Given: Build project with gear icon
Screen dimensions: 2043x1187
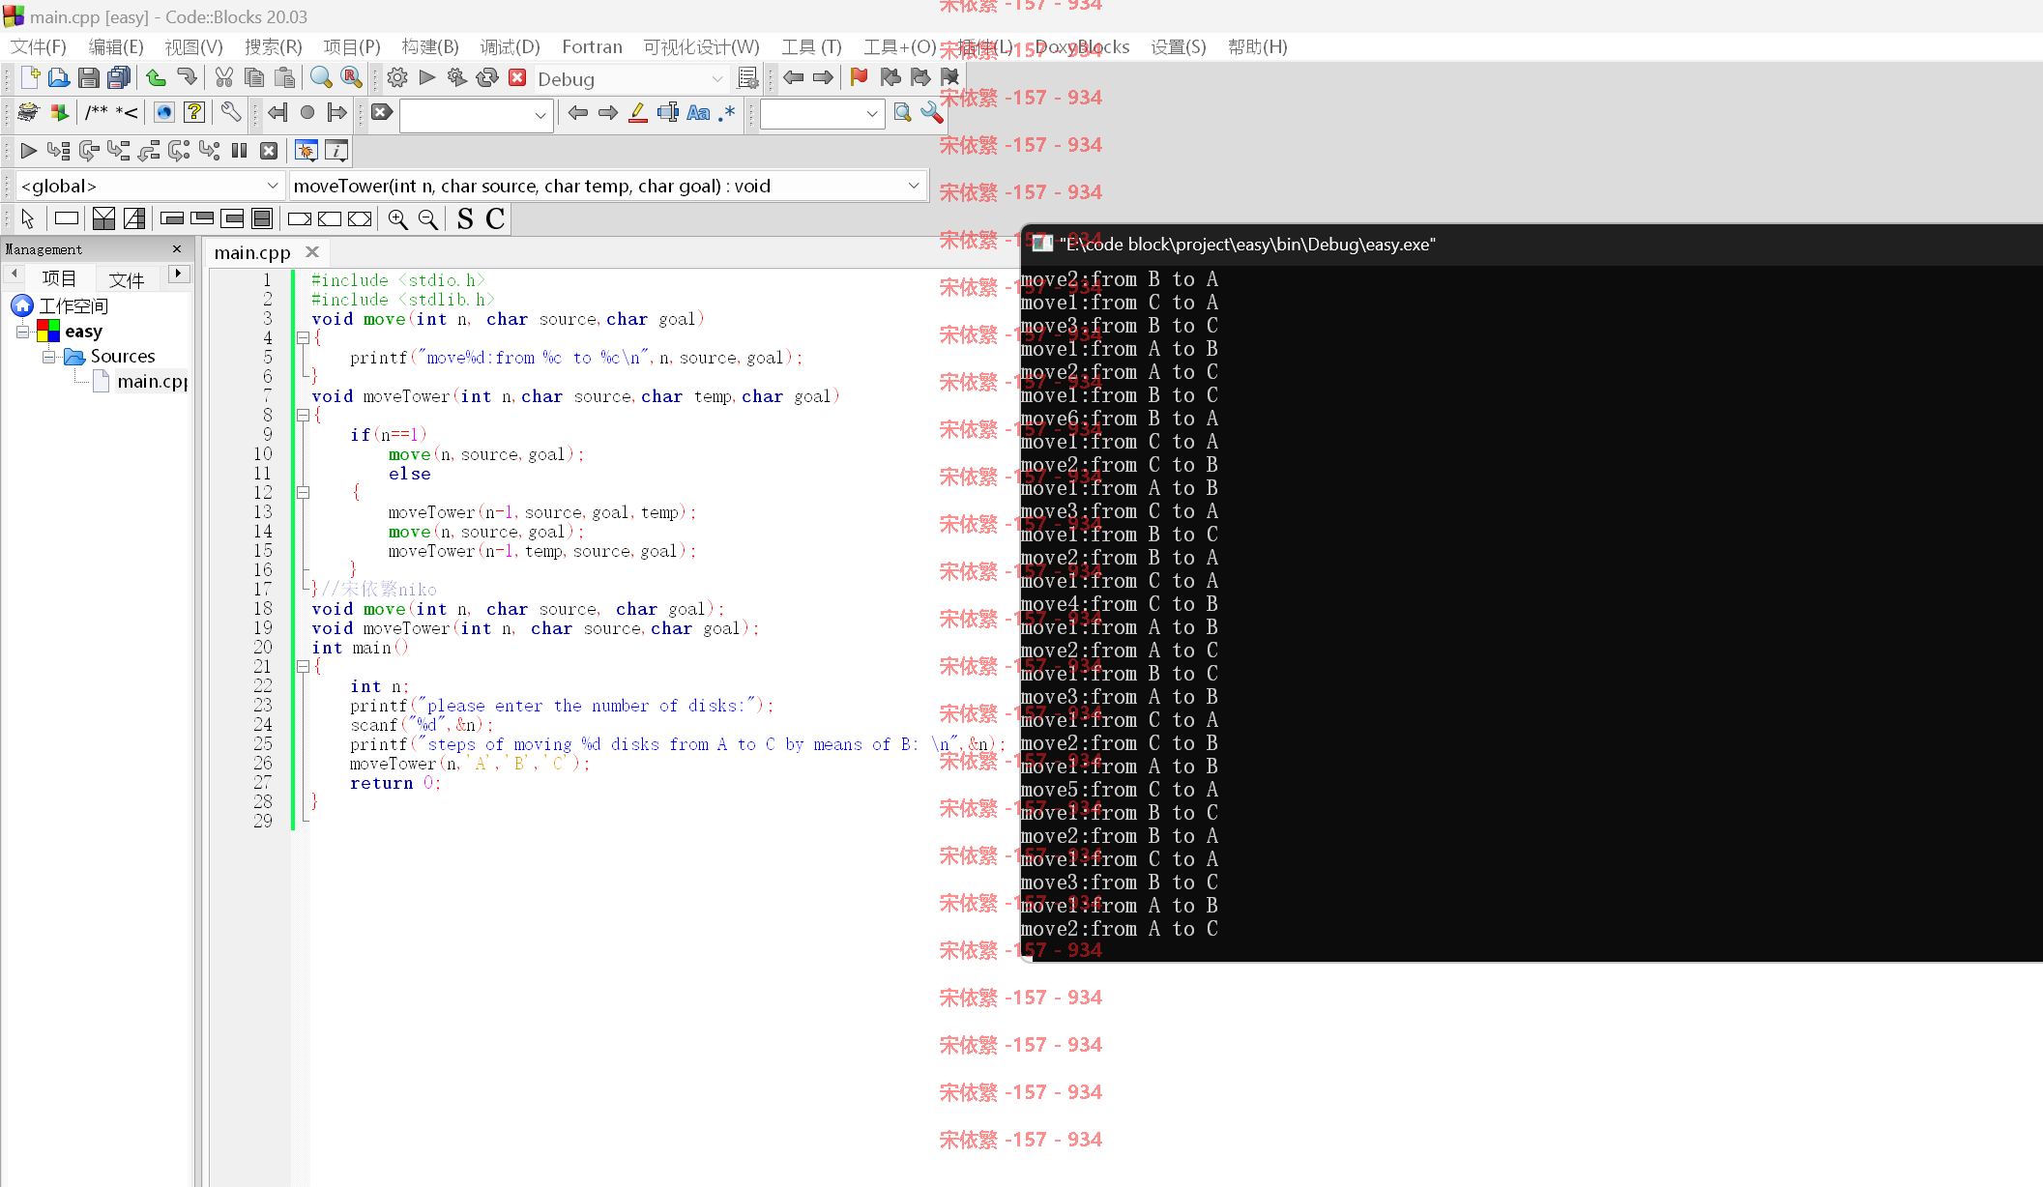Looking at the screenshot, I should click(x=396, y=78).
